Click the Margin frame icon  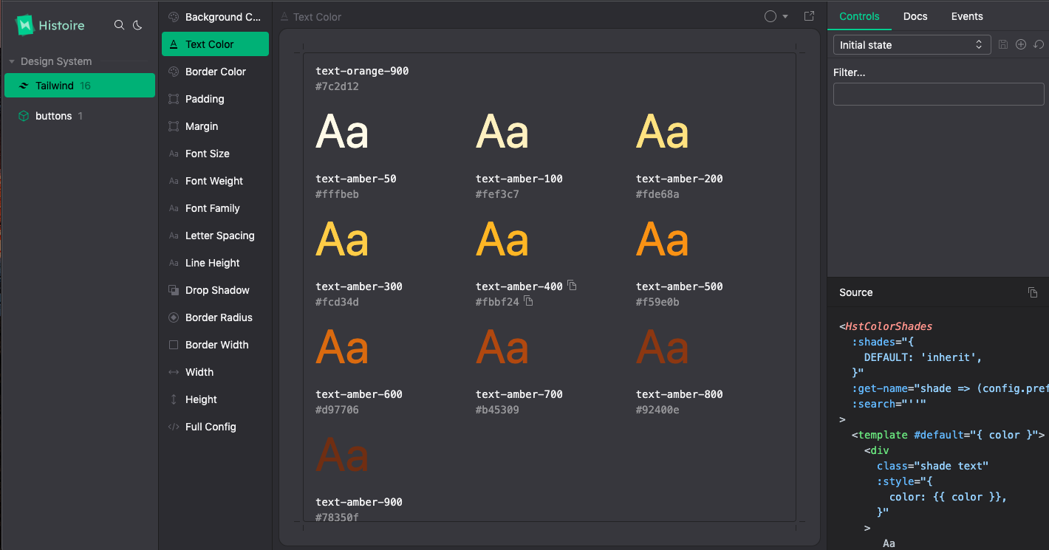174,126
